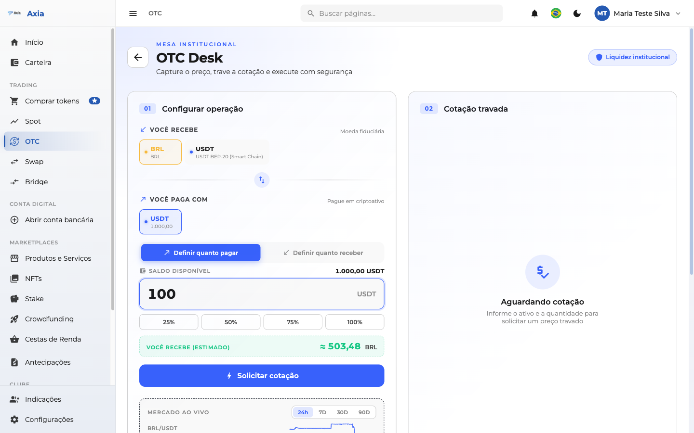Set amount to 50% of balance
Viewport: 694px width, 433px height.
coord(231,322)
